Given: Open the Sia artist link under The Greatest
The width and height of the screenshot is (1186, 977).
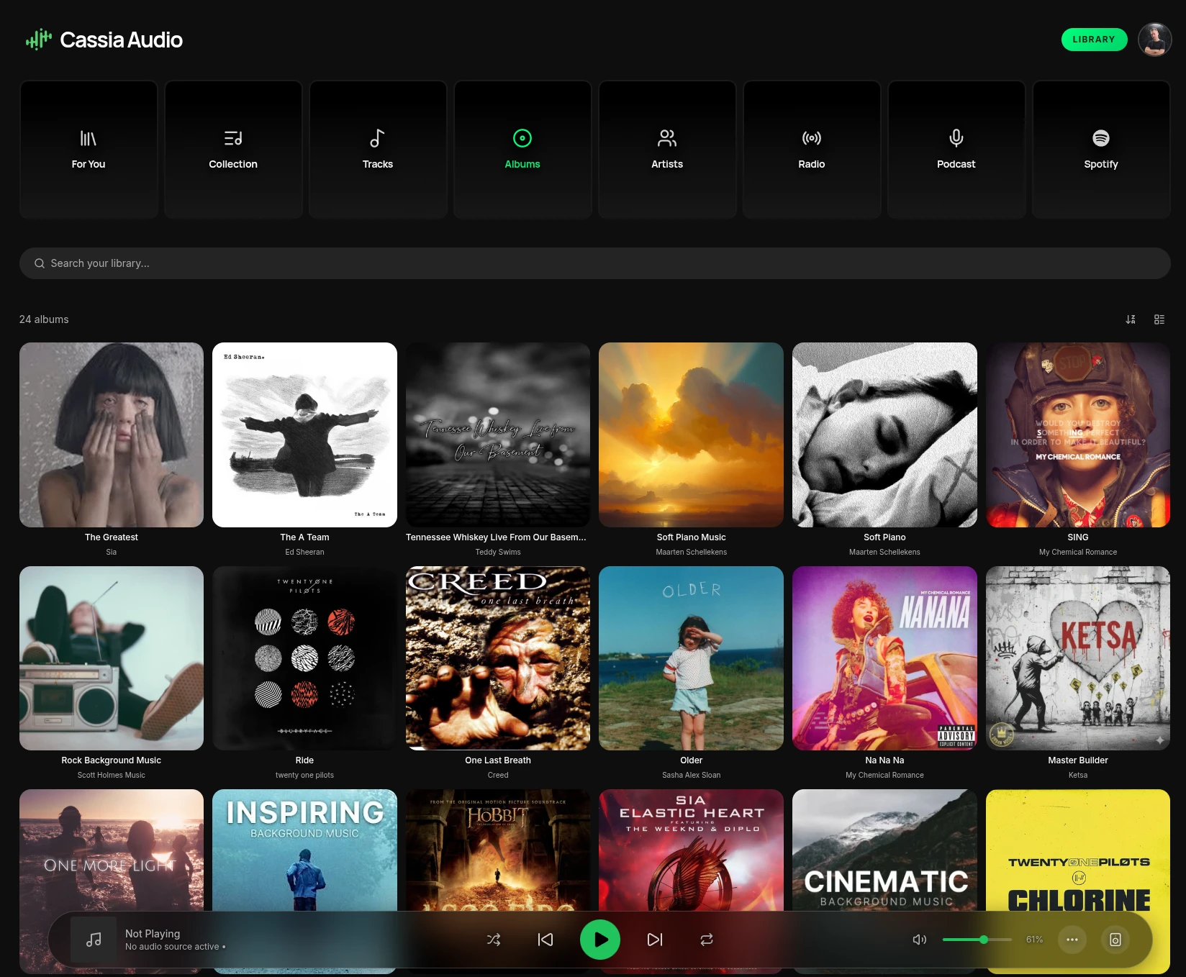Looking at the screenshot, I should [111, 553].
